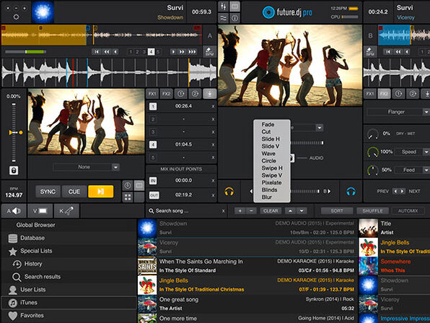Expand the Feed parameter dropdown
430x323 pixels.
pyautogui.click(x=426, y=170)
